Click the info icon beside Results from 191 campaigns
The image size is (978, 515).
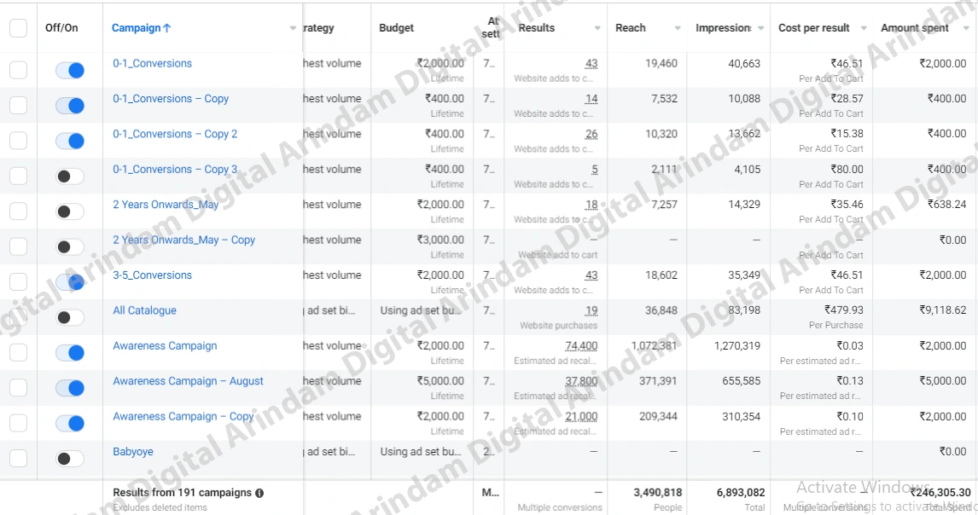[259, 493]
